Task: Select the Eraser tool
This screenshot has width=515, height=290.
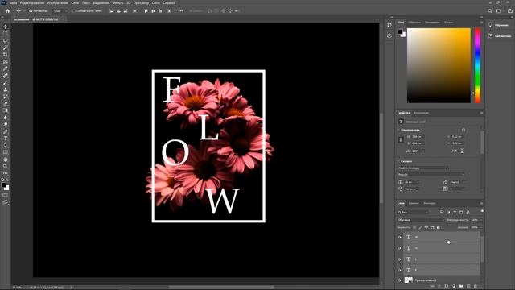Action: [x=6, y=103]
